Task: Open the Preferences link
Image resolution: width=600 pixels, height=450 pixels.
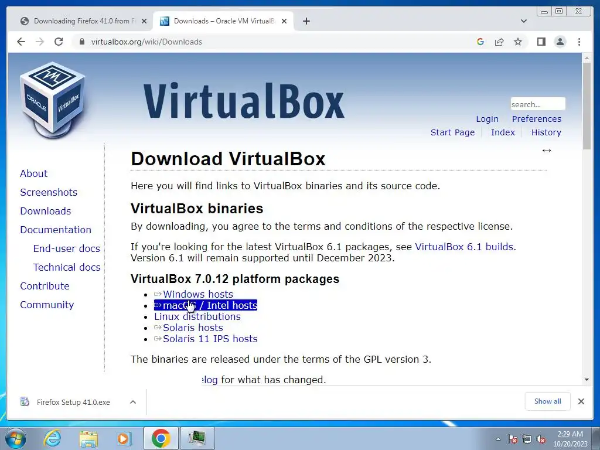Action: 537,119
